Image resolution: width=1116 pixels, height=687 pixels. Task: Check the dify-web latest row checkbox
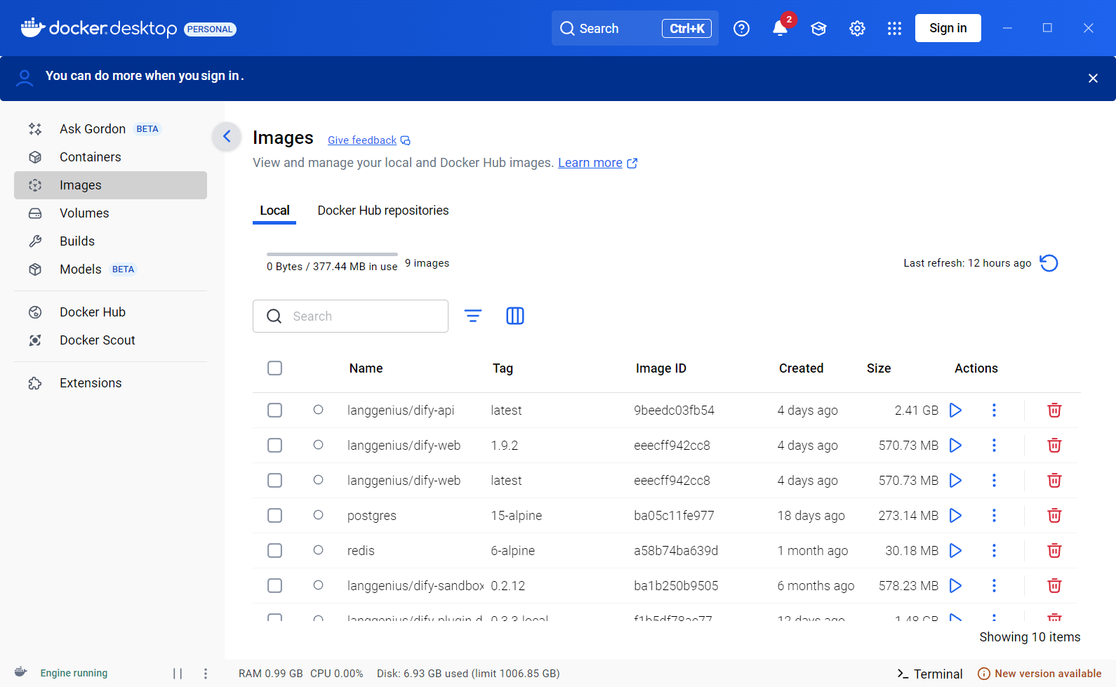[275, 480]
